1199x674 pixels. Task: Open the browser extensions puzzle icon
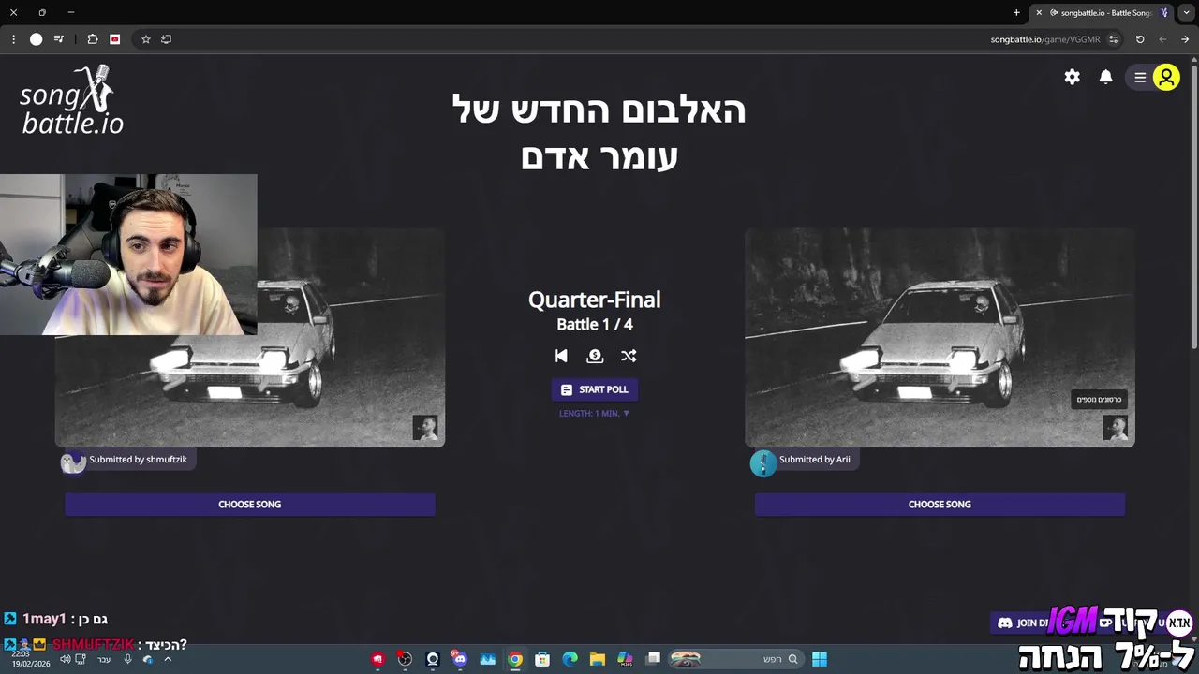93,39
